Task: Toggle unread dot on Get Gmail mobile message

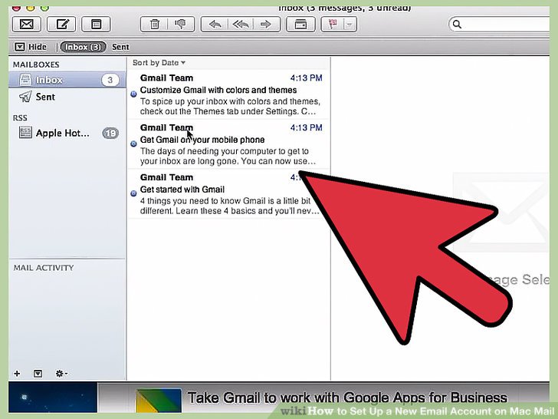Action: coord(133,144)
